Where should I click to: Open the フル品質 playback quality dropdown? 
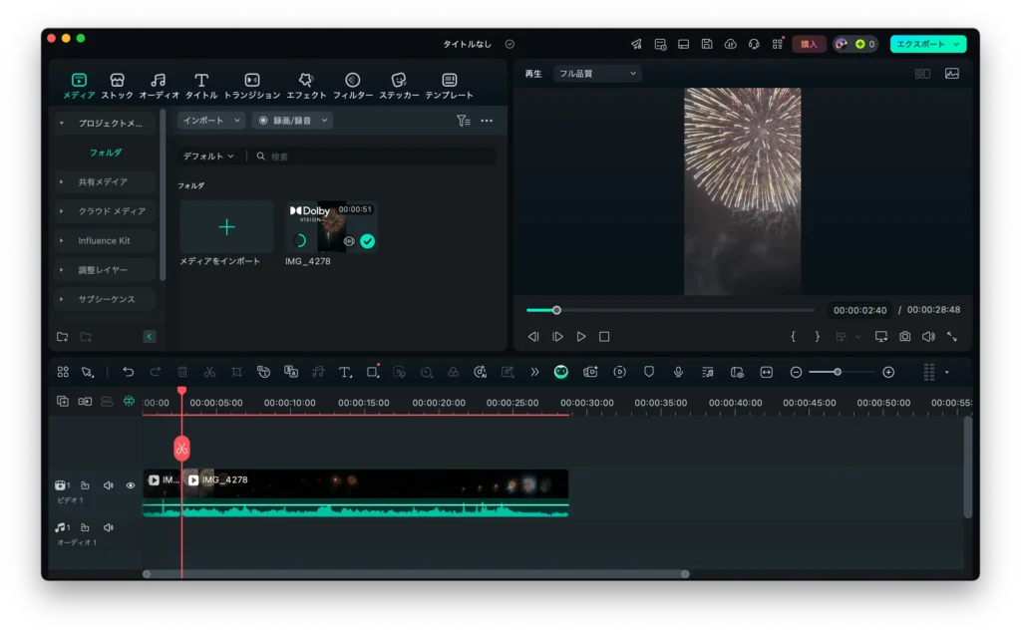click(x=597, y=74)
